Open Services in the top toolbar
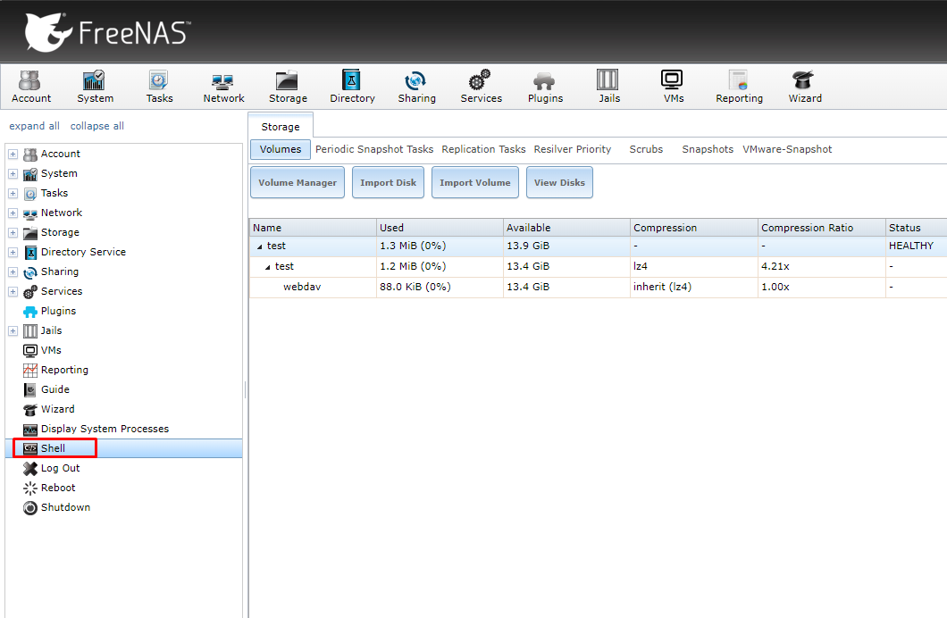Image resolution: width=947 pixels, height=618 pixels. pyautogui.click(x=481, y=87)
